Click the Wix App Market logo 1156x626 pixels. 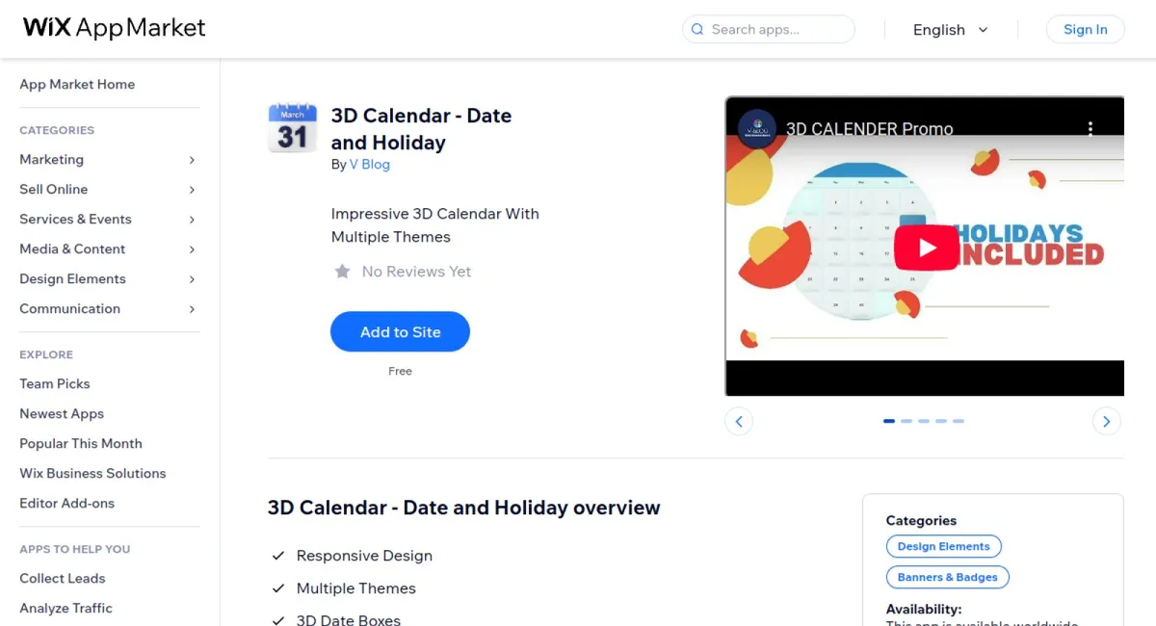[113, 28]
